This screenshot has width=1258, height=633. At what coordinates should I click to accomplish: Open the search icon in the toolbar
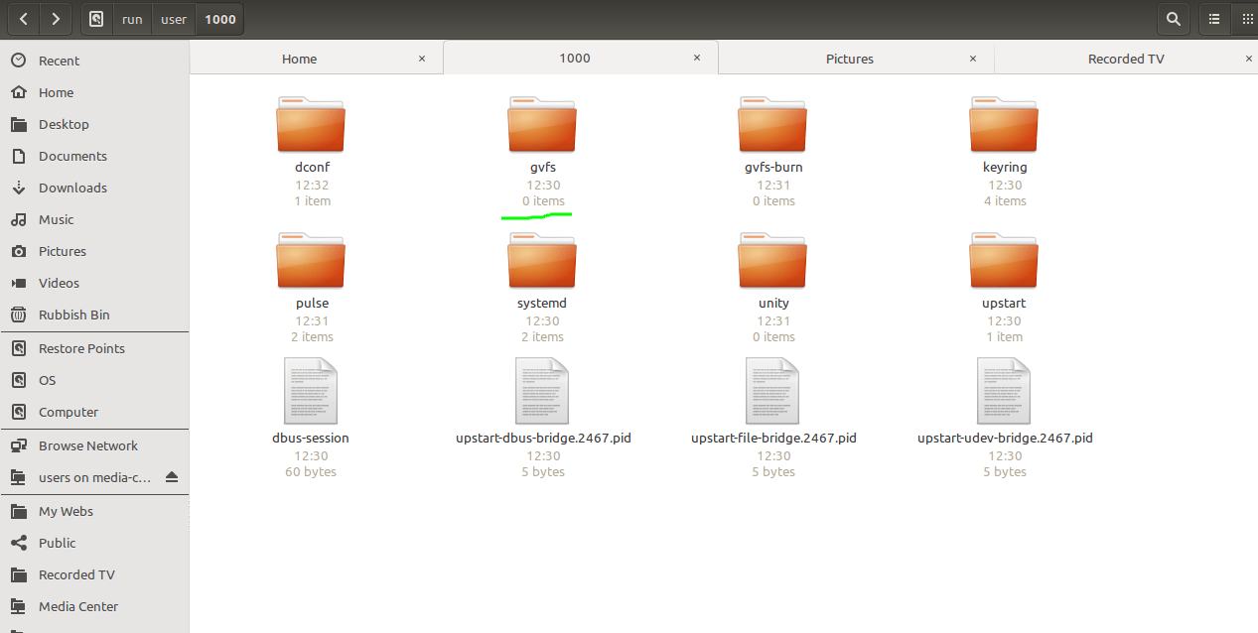[x=1173, y=19]
